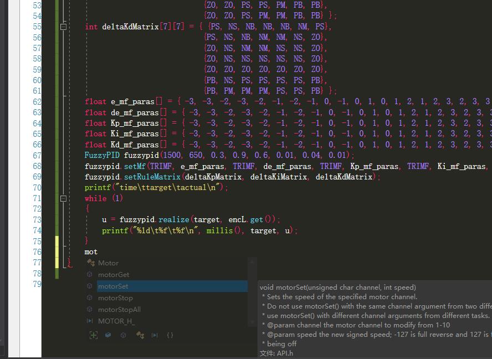The width and height of the screenshot is (492, 359).
Task: Toggle the outlined cube function filter
Action: (124, 335)
